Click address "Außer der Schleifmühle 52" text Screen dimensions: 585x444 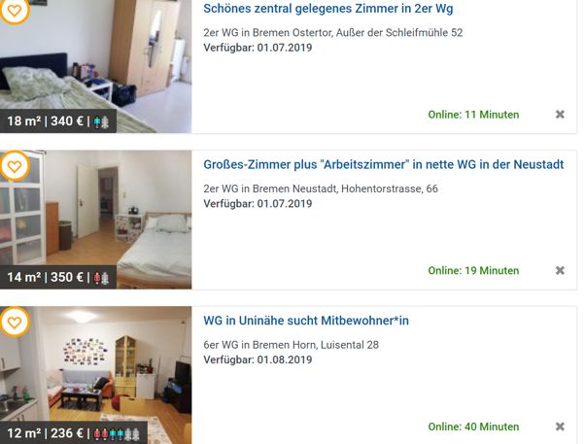[399, 32]
